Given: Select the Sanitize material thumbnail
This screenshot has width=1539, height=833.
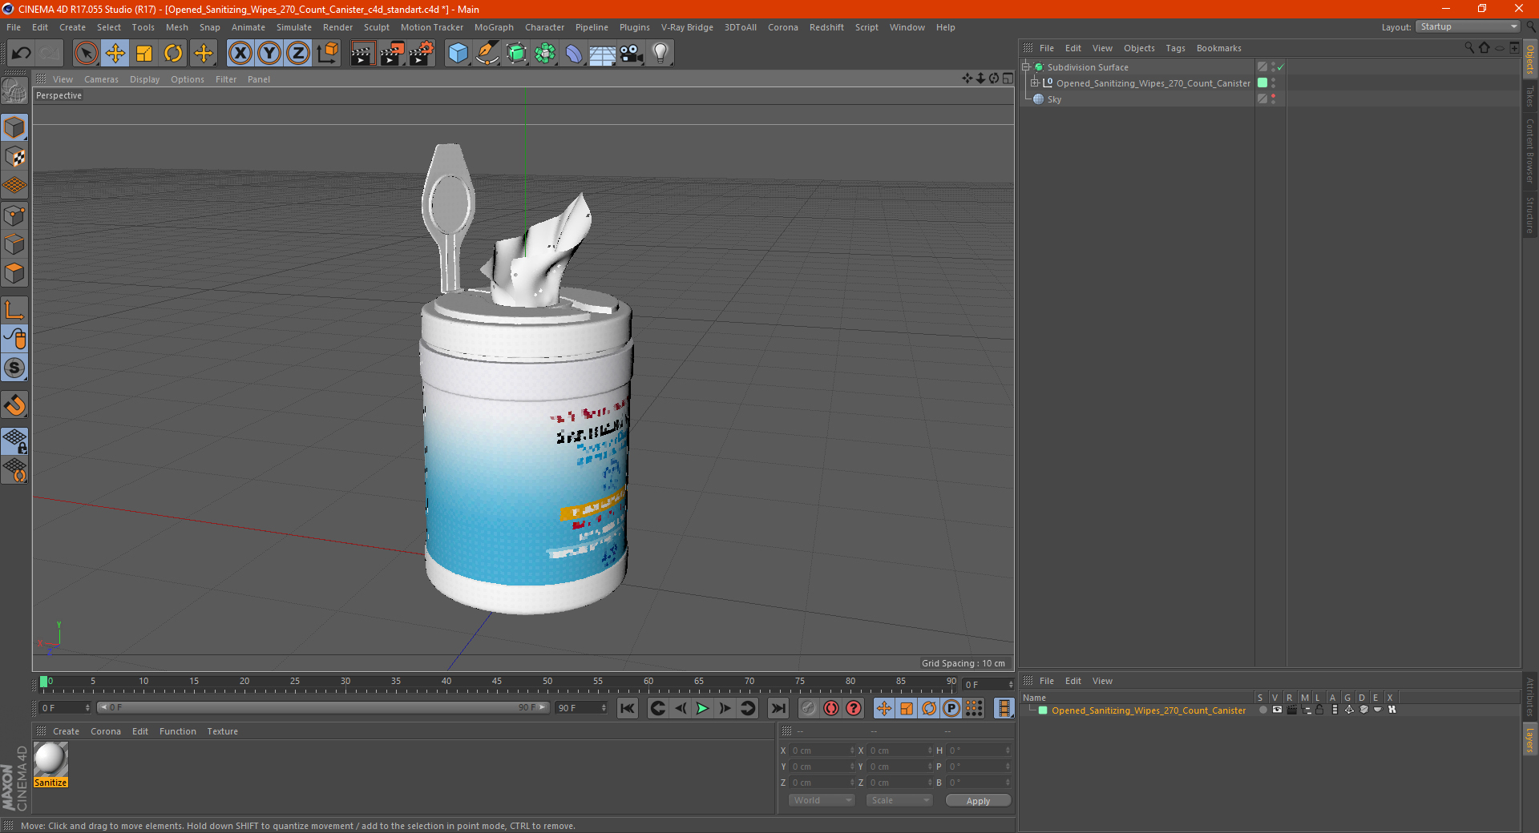Looking at the screenshot, I should click(x=50, y=759).
